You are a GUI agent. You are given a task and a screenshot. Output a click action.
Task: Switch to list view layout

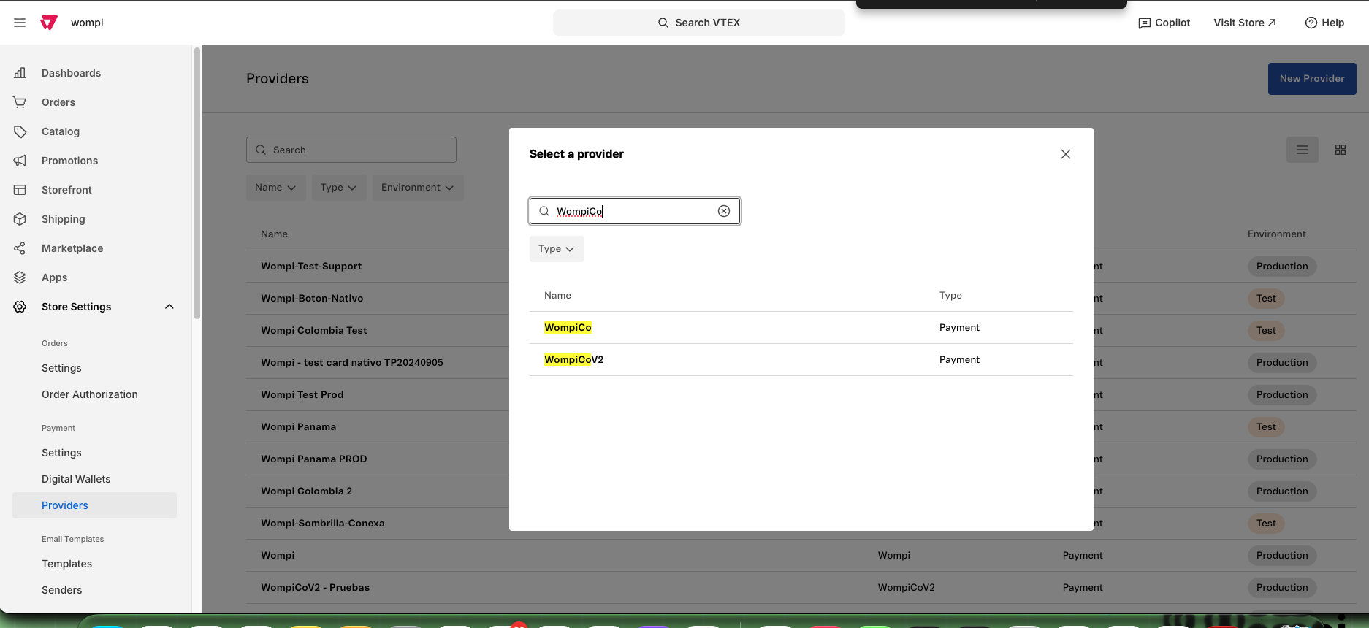tap(1303, 150)
